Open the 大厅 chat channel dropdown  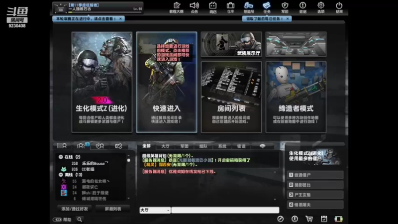coord(155,210)
